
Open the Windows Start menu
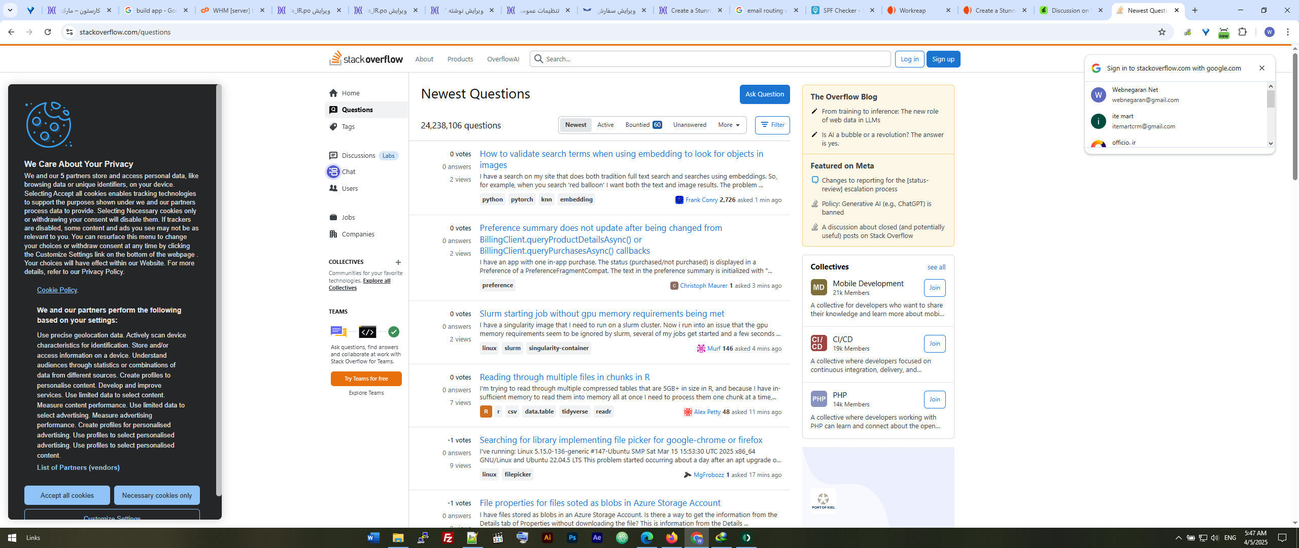point(12,538)
